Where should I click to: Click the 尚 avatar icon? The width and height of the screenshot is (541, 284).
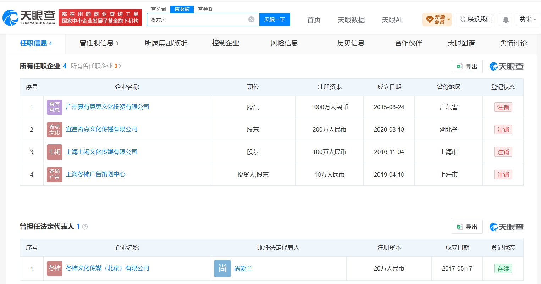click(222, 268)
